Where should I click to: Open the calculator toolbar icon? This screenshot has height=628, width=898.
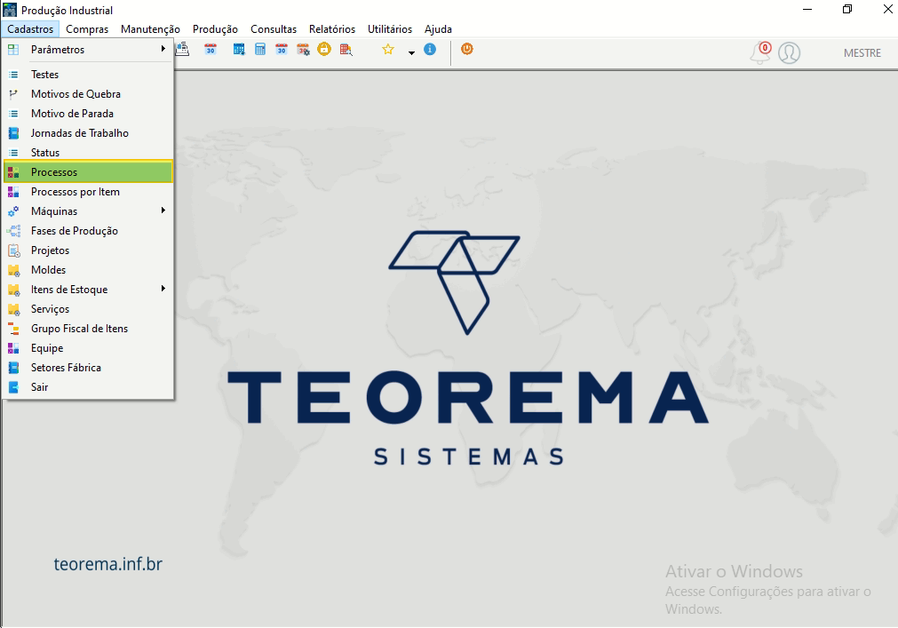(x=260, y=49)
